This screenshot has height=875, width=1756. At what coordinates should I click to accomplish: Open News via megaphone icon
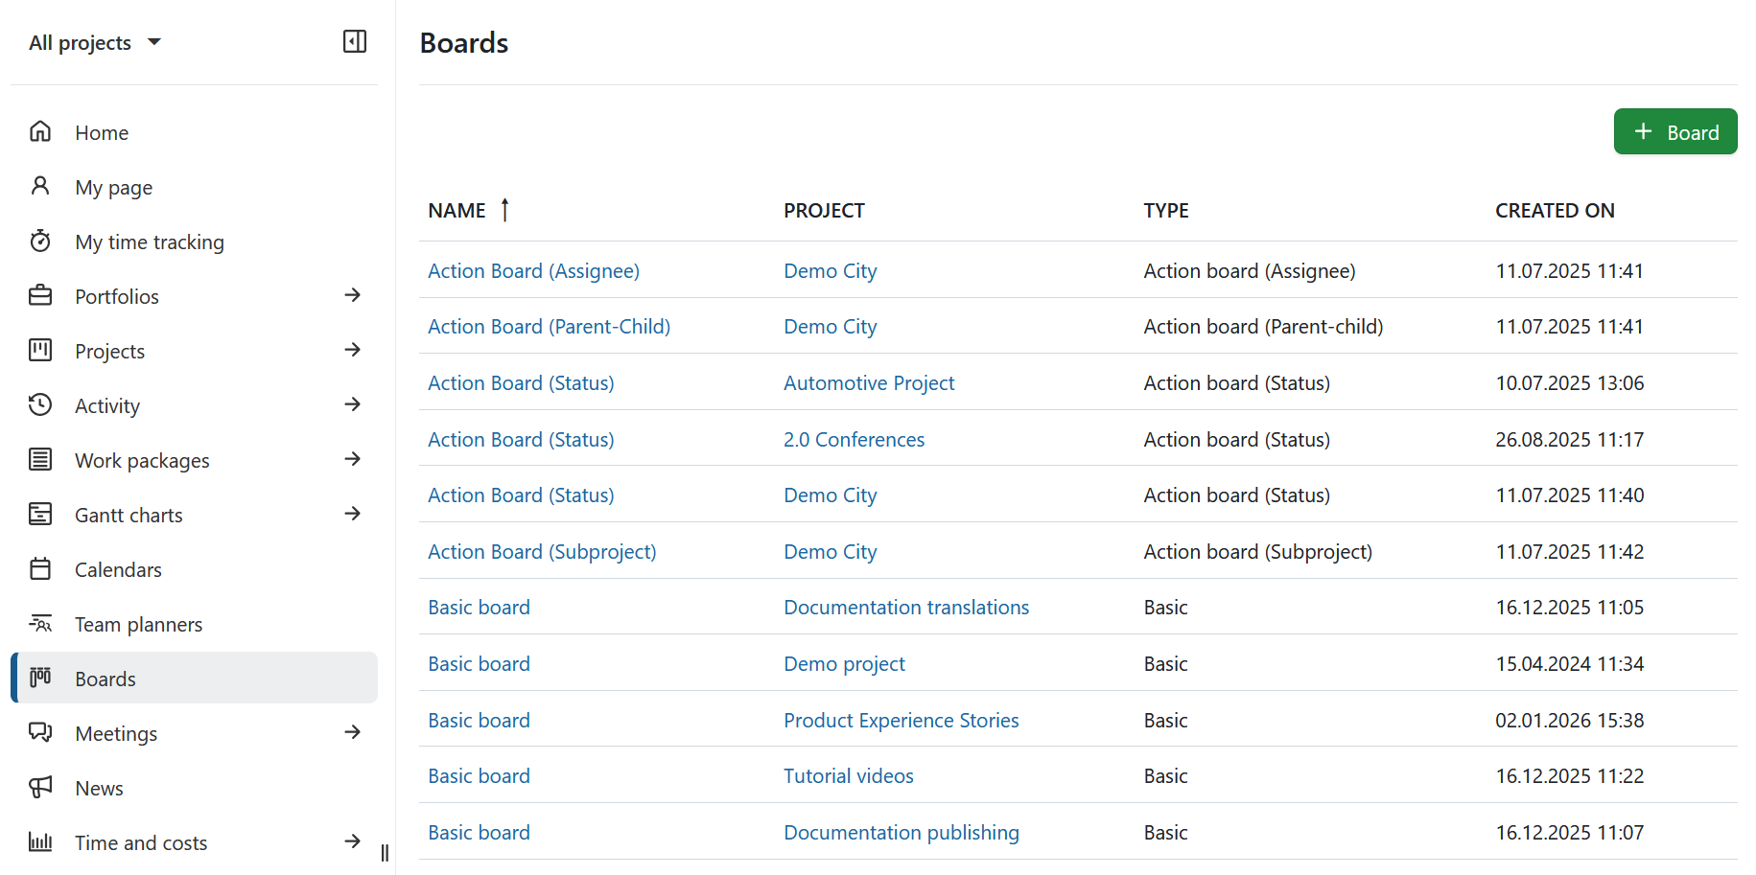click(x=40, y=787)
